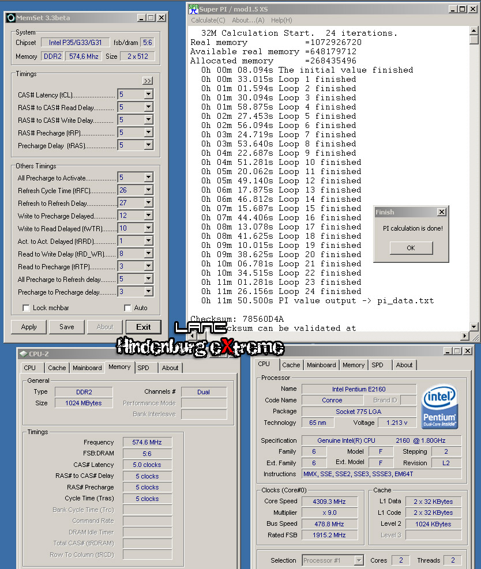Expand timings with the >> button in MemSet
Screen dimensions: 481x569
coord(148,81)
